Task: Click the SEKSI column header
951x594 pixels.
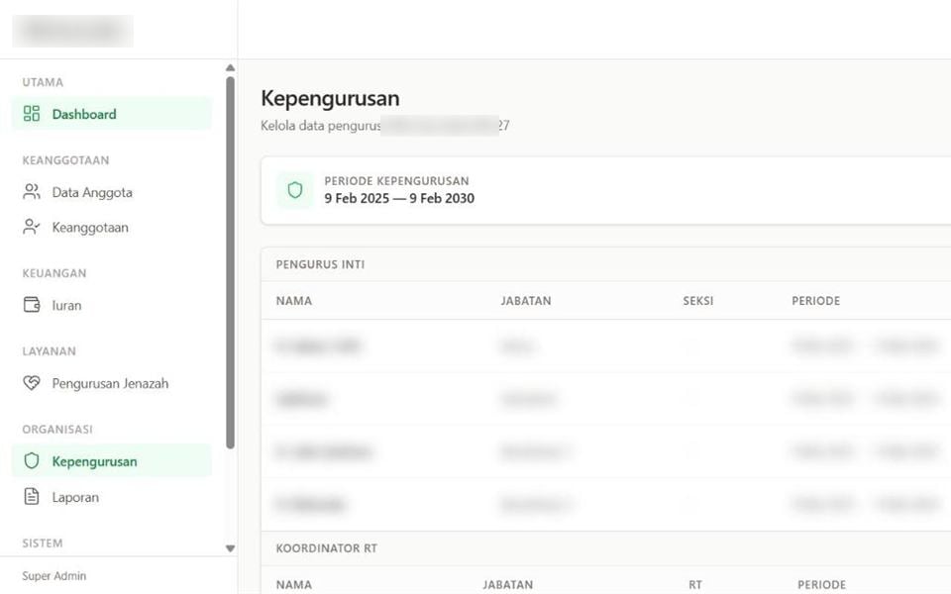Action: coord(698,301)
